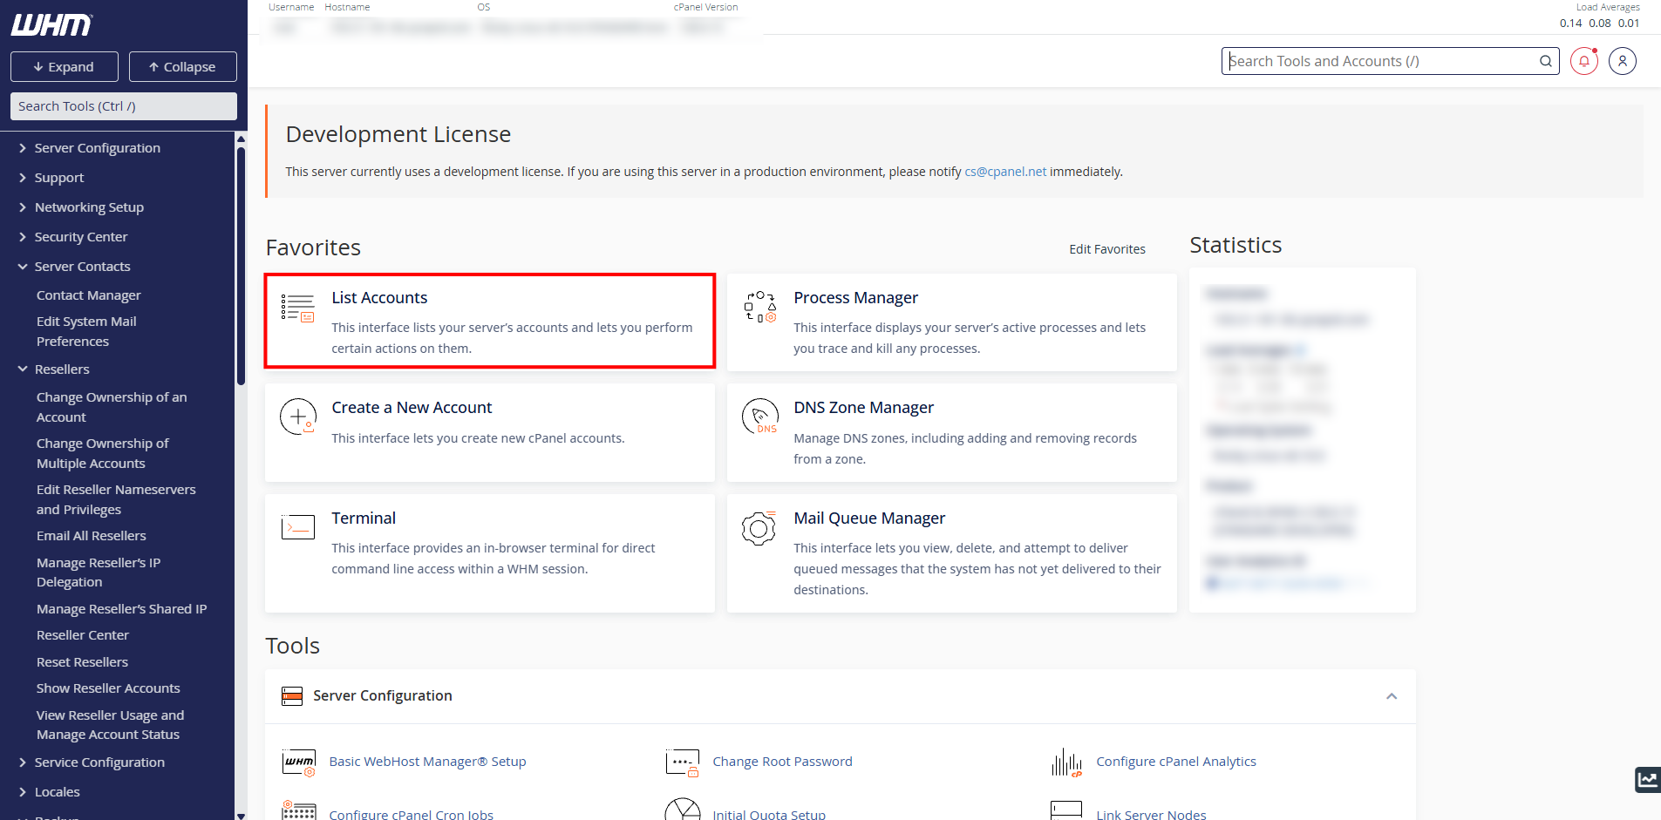Open Manage Reseller's Shared IP

pos(122,609)
